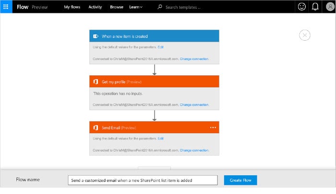Close the template preview with X
The image size is (336, 194).
[x=305, y=35]
